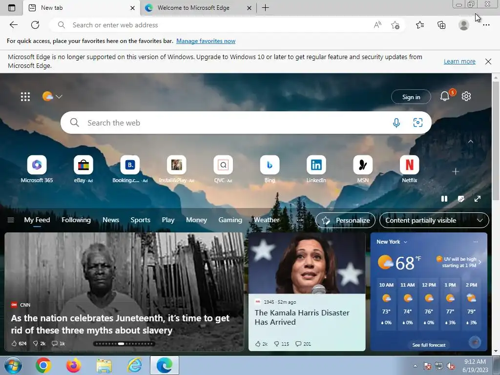500x375 pixels.
Task: Start voice search with the microphone icon
Action: (396, 123)
